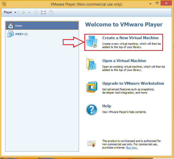Select the VMDEV-21 virtual machine
The width and height of the screenshot is (174, 159).
tap(42, 34)
